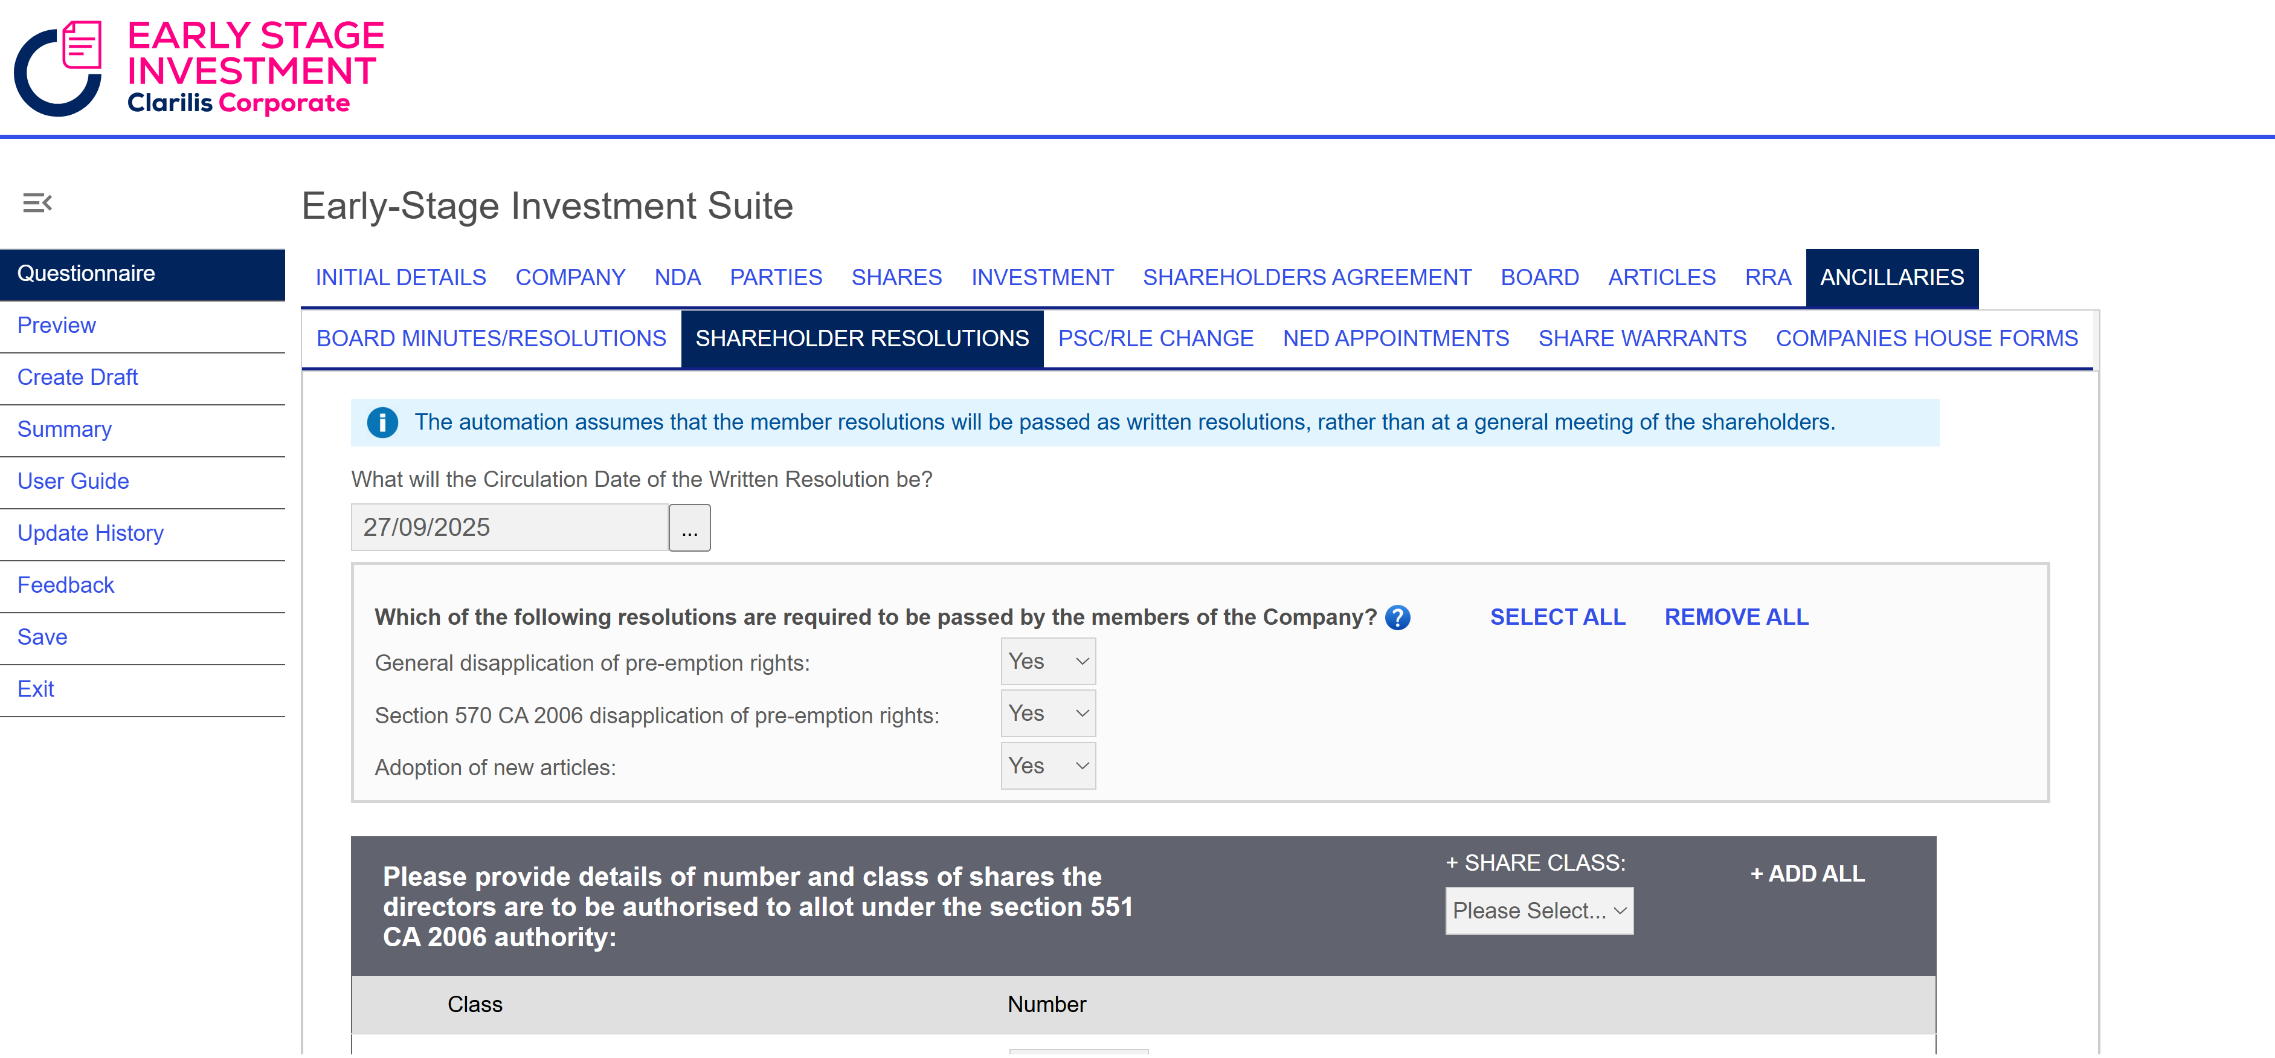
Task: Click the blue info icon in banner
Action: [382, 423]
